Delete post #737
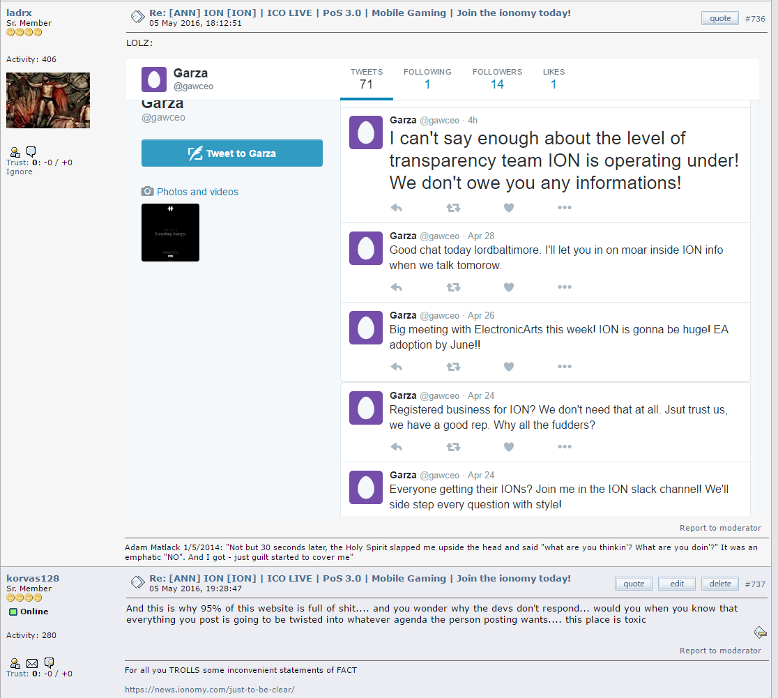 [720, 584]
